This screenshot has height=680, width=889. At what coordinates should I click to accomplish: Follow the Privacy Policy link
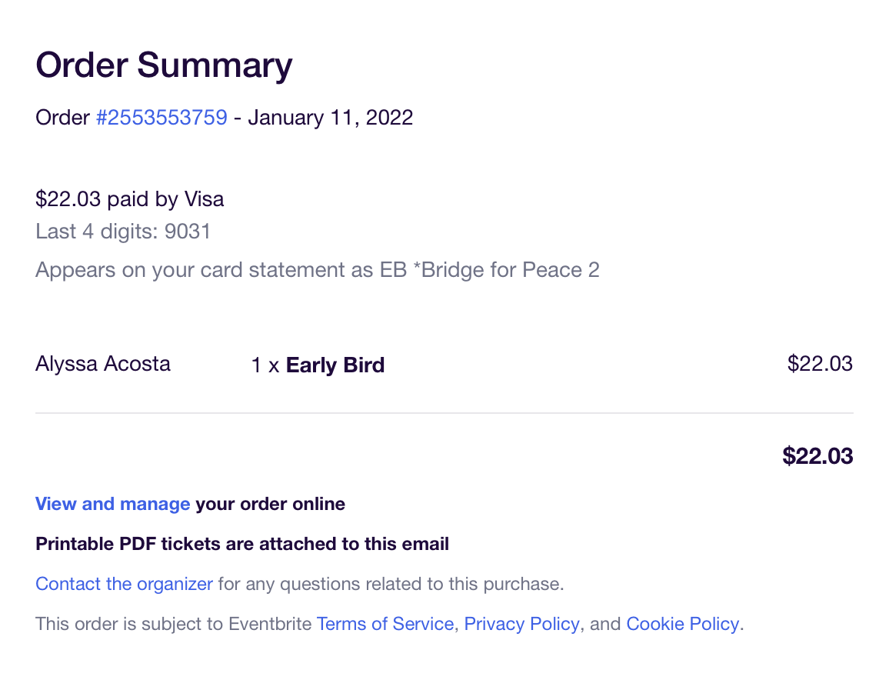click(521, 624)
